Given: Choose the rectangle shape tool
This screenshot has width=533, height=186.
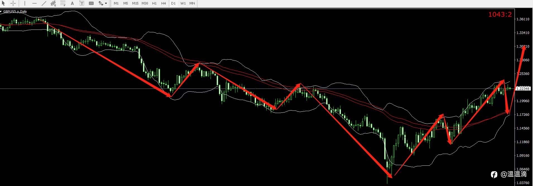Looking at the screenshot, I should [91, 3].
